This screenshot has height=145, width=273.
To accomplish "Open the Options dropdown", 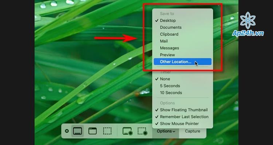I will pos(166,131).
